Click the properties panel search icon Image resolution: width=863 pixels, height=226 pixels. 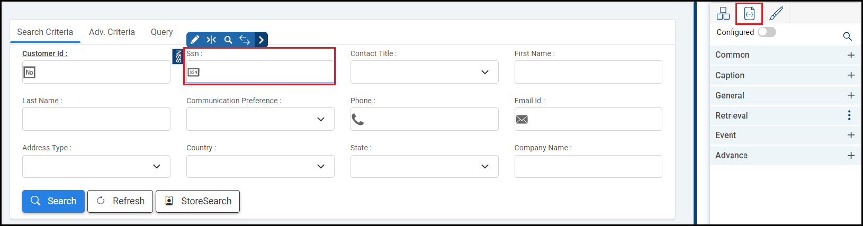(847, 37)
